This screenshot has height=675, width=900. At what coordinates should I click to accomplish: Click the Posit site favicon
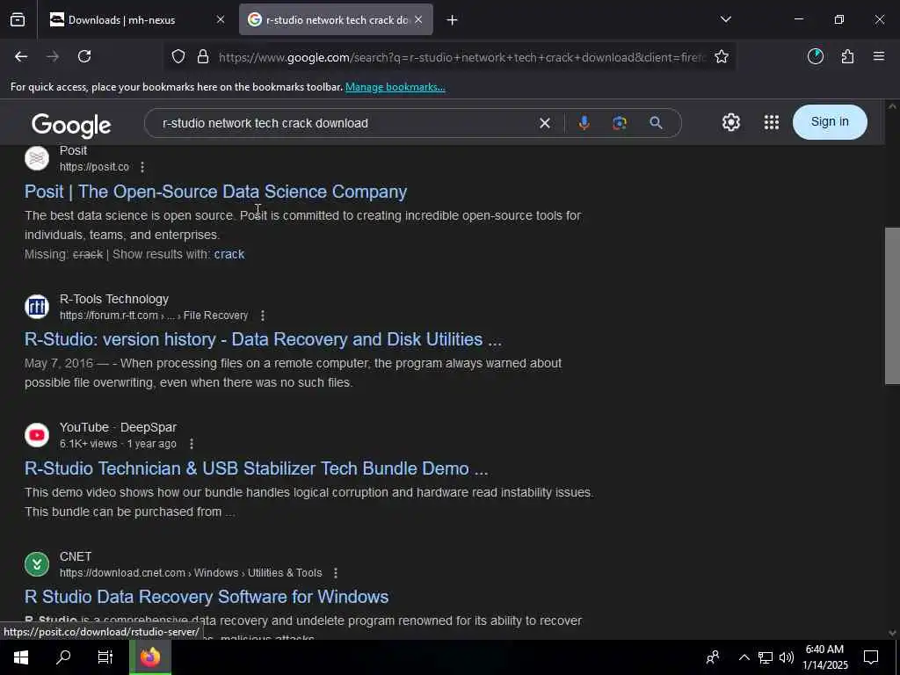coord(37,158)
